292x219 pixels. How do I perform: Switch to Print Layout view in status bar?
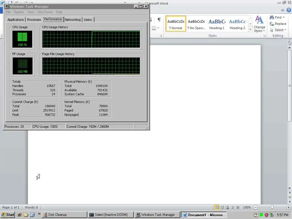point(217,207)
